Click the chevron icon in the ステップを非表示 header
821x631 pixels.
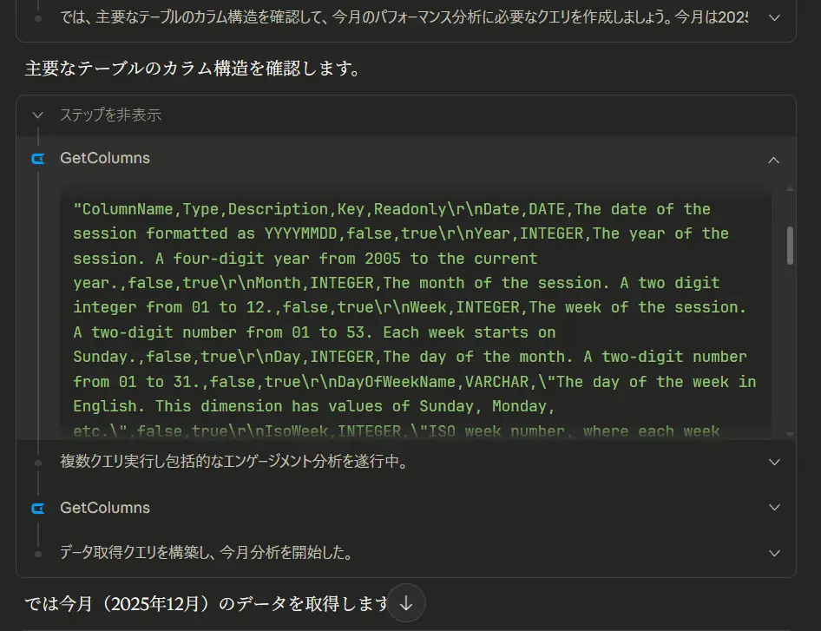pyautogui.click(x=36, y=115)
